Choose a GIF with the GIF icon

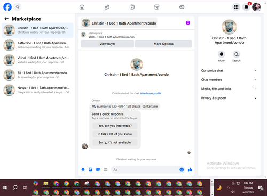pyautogui.click(x=106, y=170)
